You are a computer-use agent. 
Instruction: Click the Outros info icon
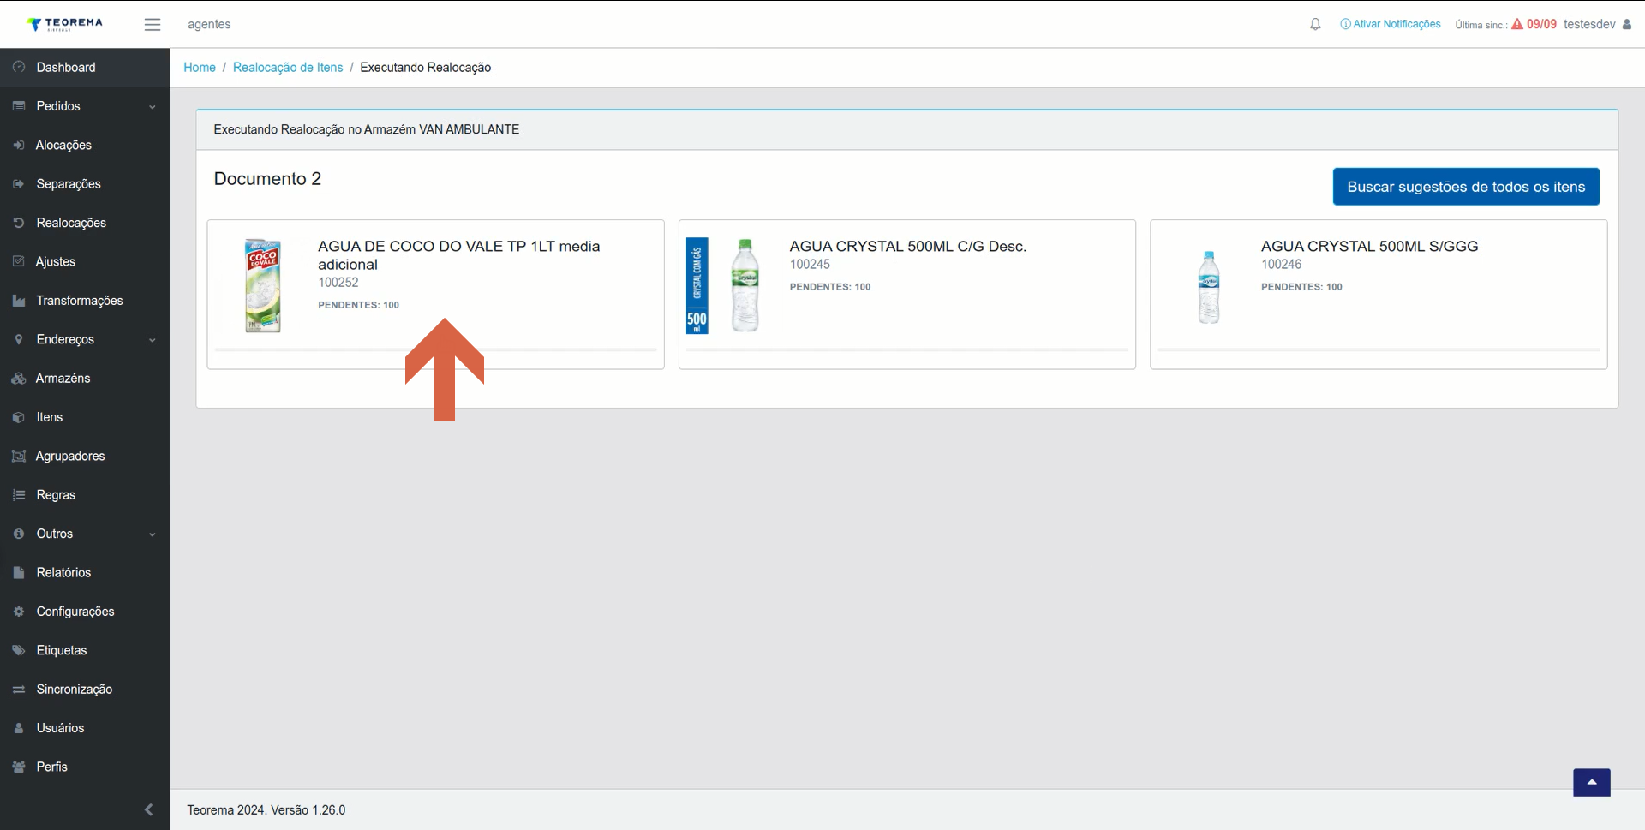coord(19,534)
